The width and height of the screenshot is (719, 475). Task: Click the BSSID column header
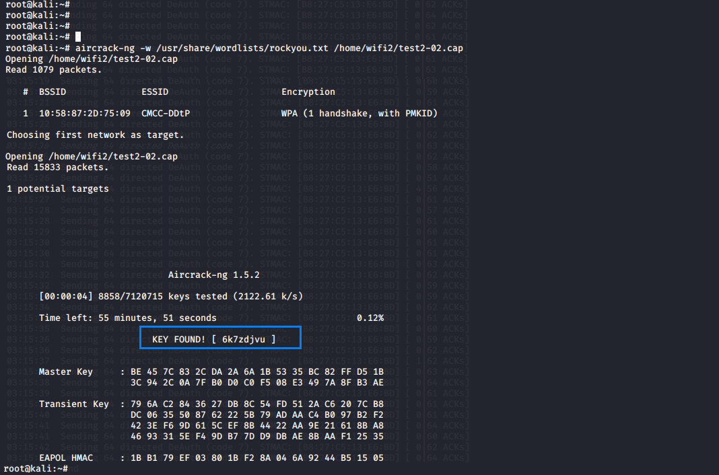pos(53,92)
